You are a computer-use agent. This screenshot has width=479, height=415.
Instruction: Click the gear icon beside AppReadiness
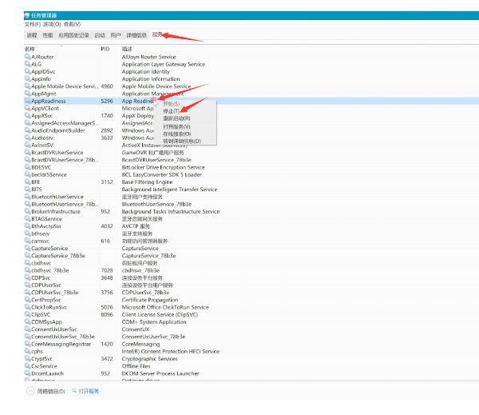[28, 102]
